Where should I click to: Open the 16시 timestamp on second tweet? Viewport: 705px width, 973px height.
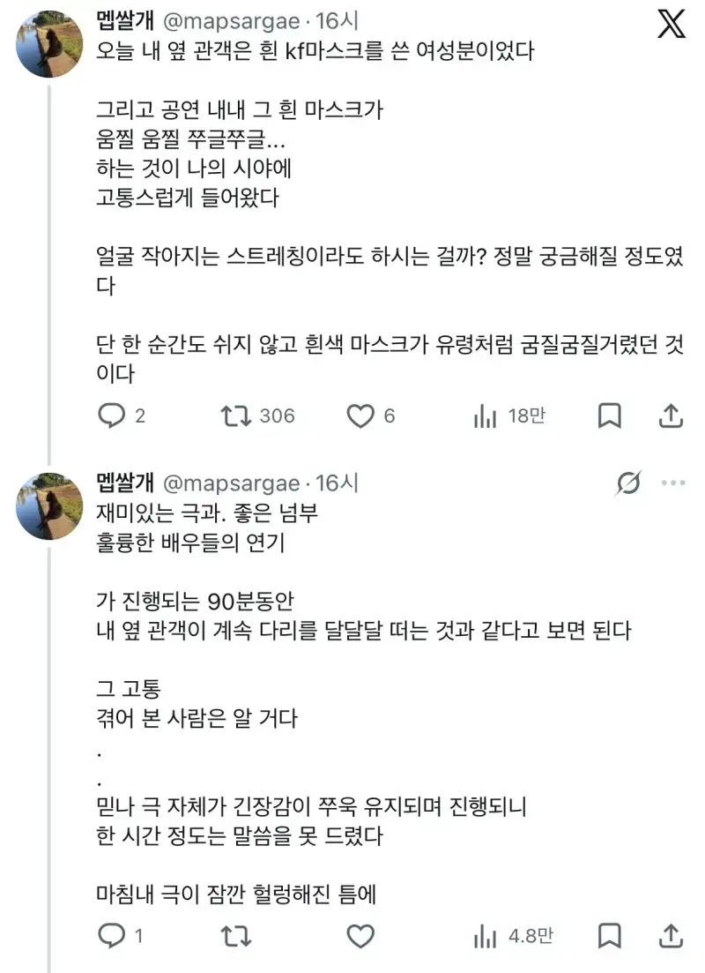[337, 483]
